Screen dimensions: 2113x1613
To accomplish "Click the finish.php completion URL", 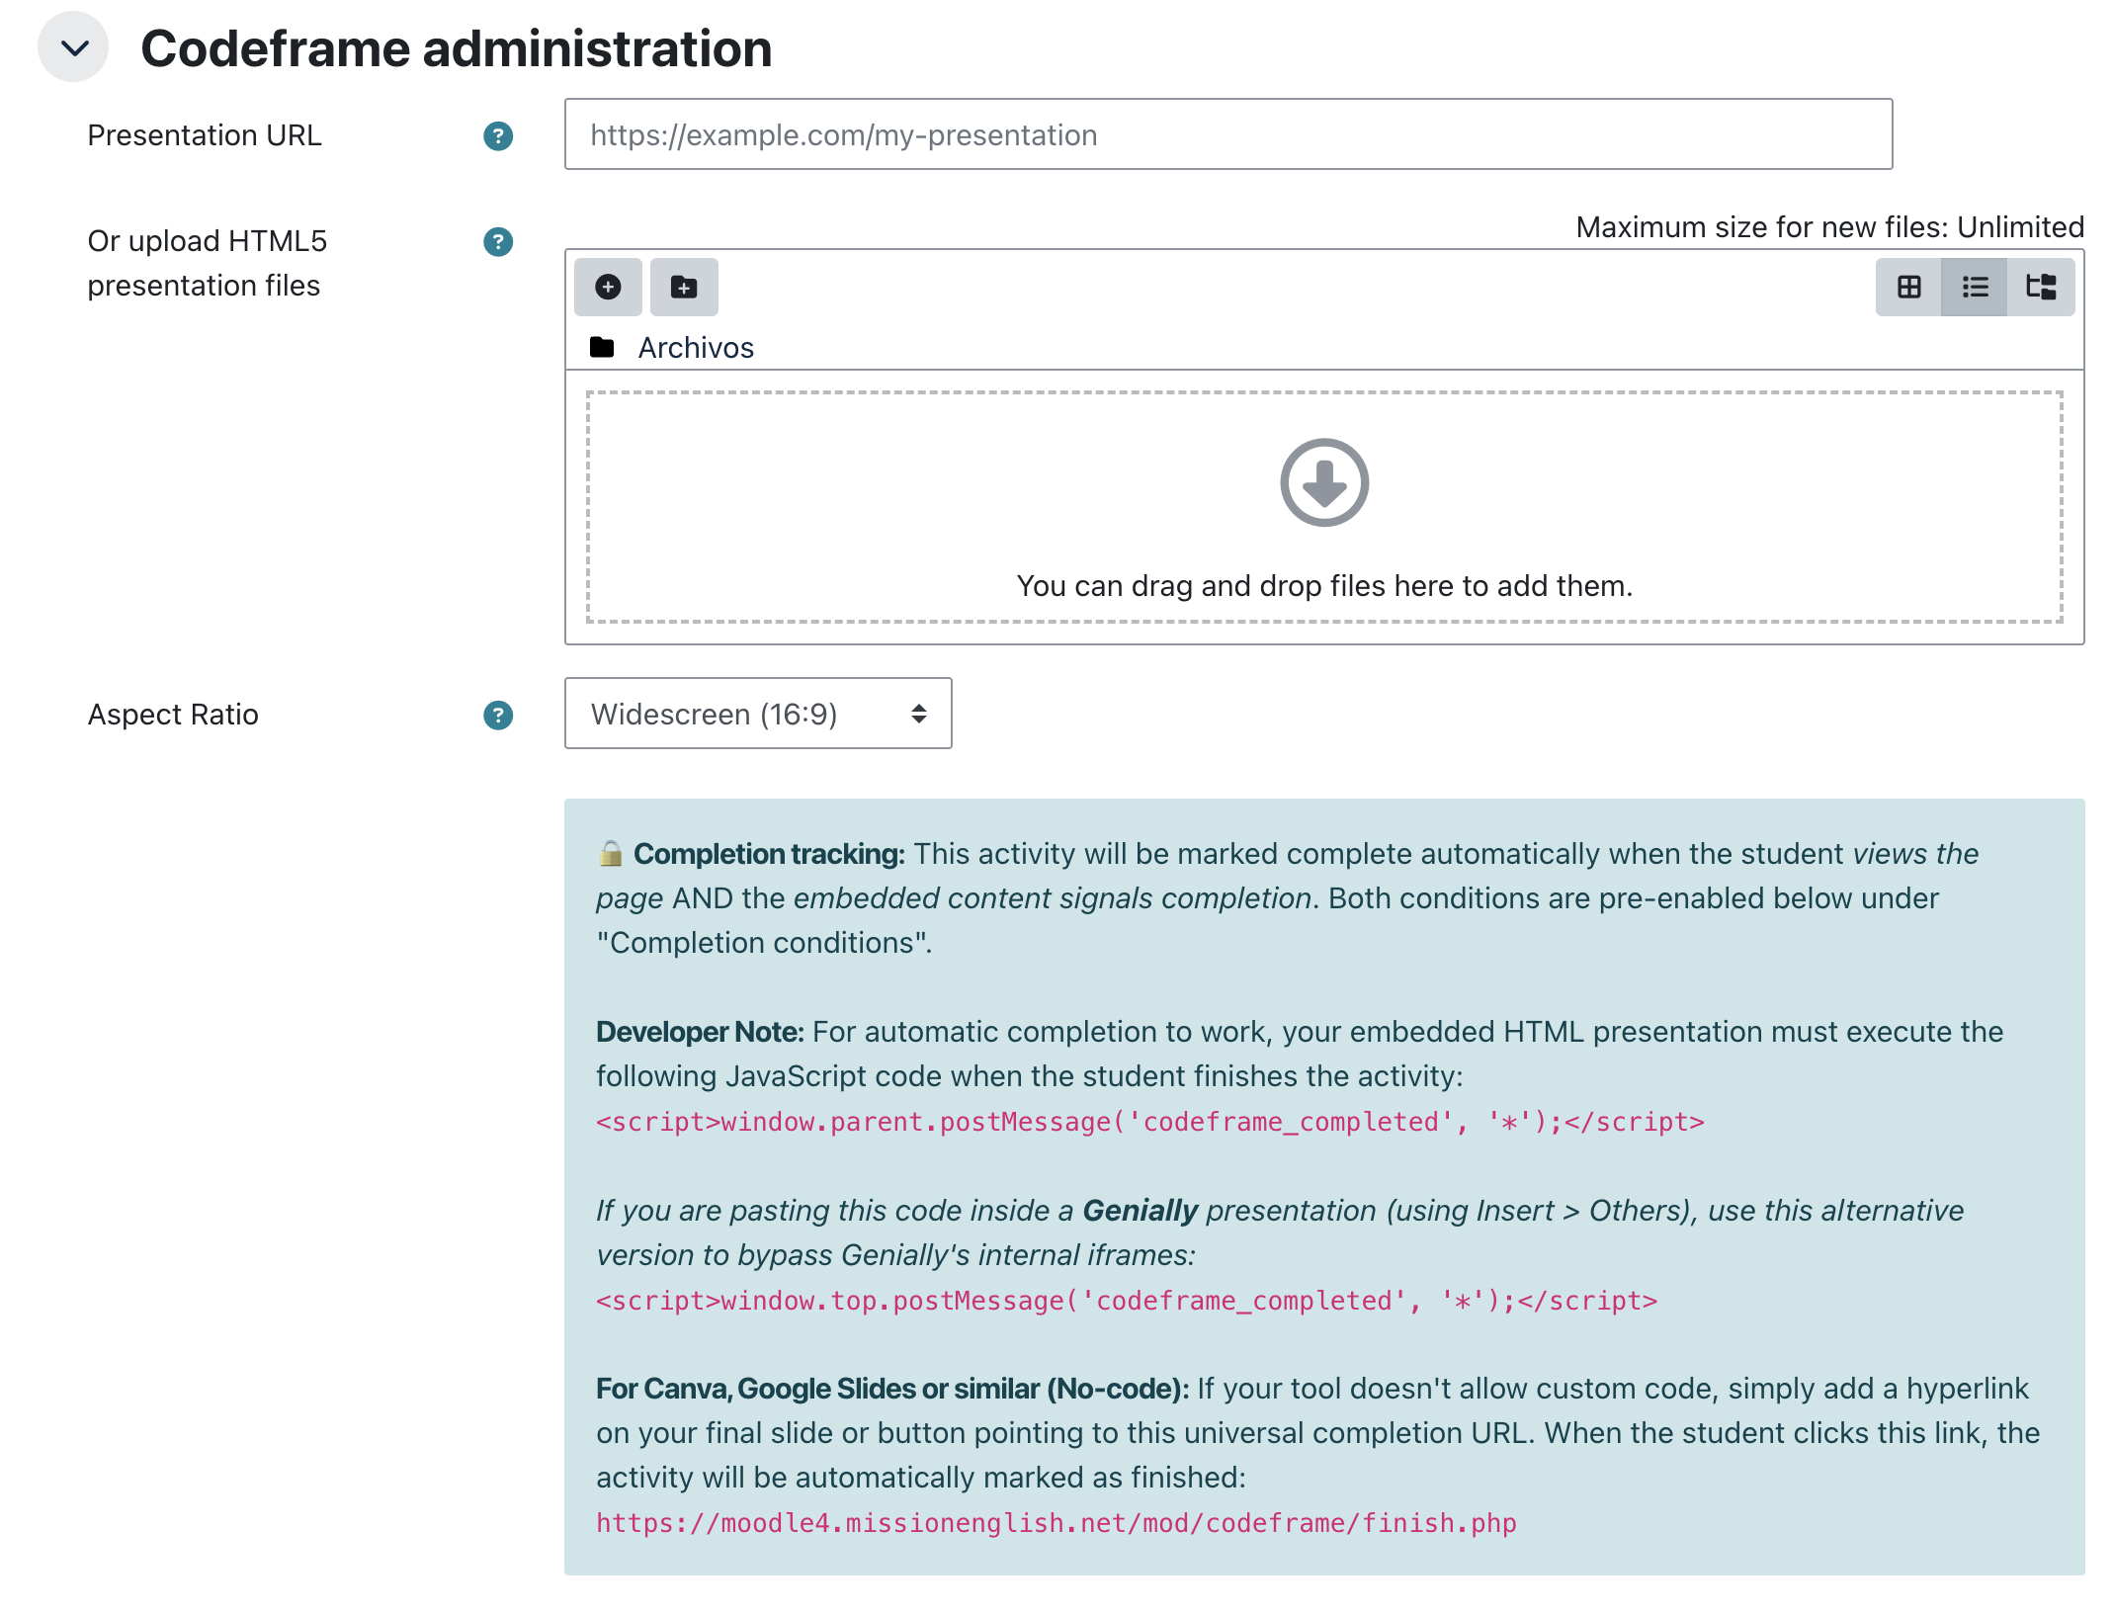I will coord(1056,1523).
